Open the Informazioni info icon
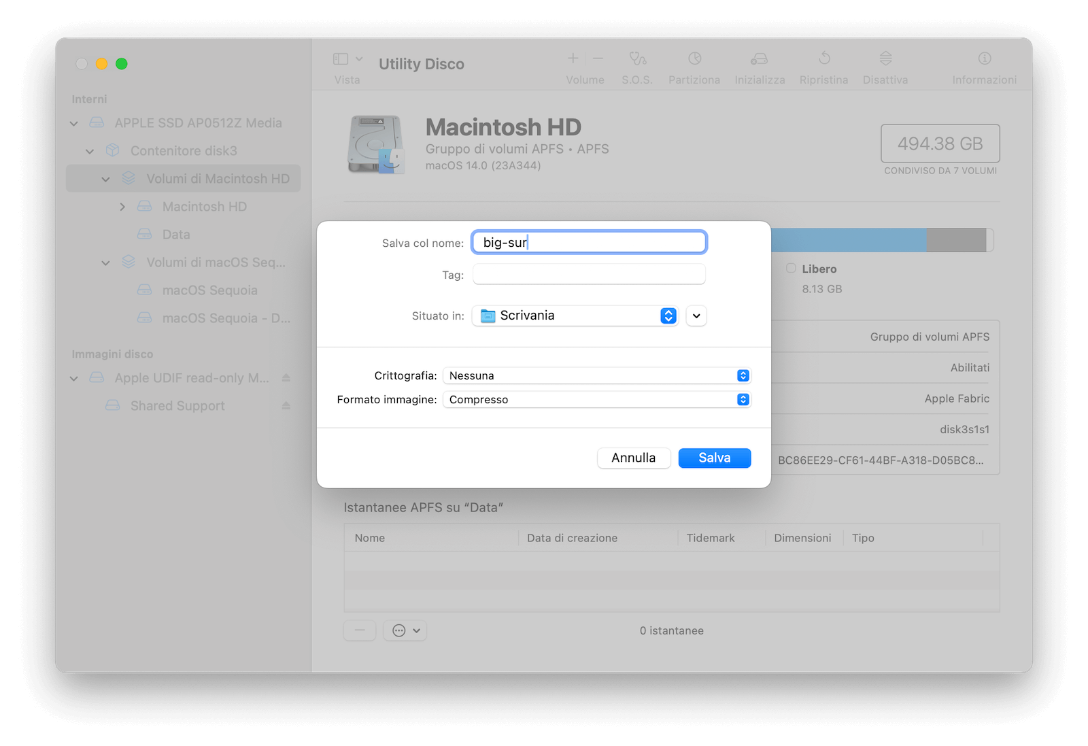The width and height of the screenshot is (1088, 746). (985, 58)
